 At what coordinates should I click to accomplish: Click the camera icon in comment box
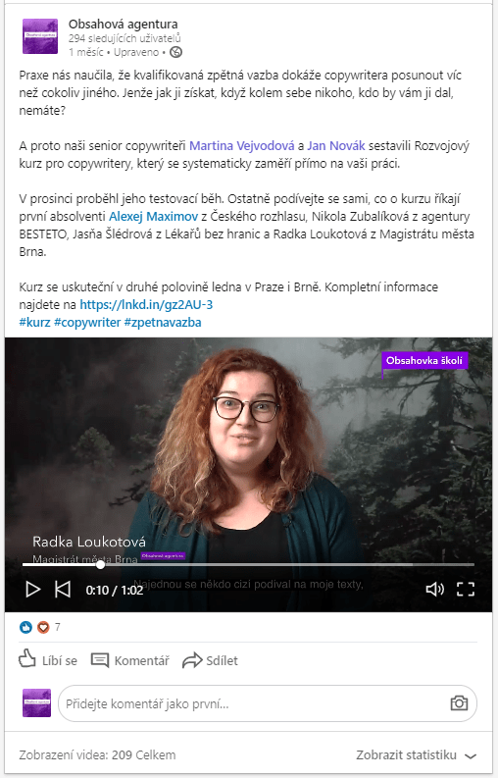459,703
